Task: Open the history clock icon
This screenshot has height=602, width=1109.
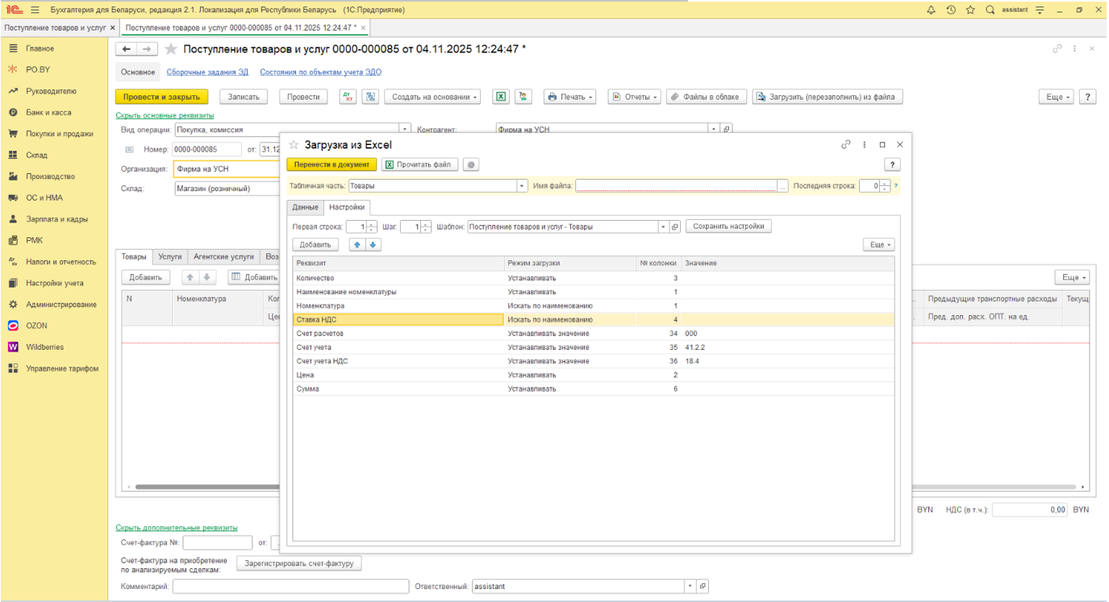Action: pyautogui.click(x=950, y=10)
